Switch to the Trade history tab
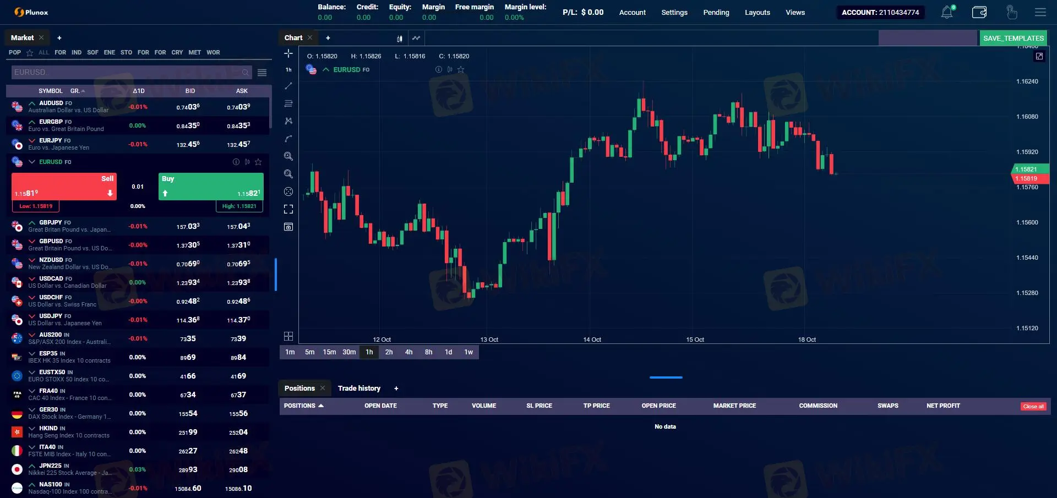 coord(359,388)
